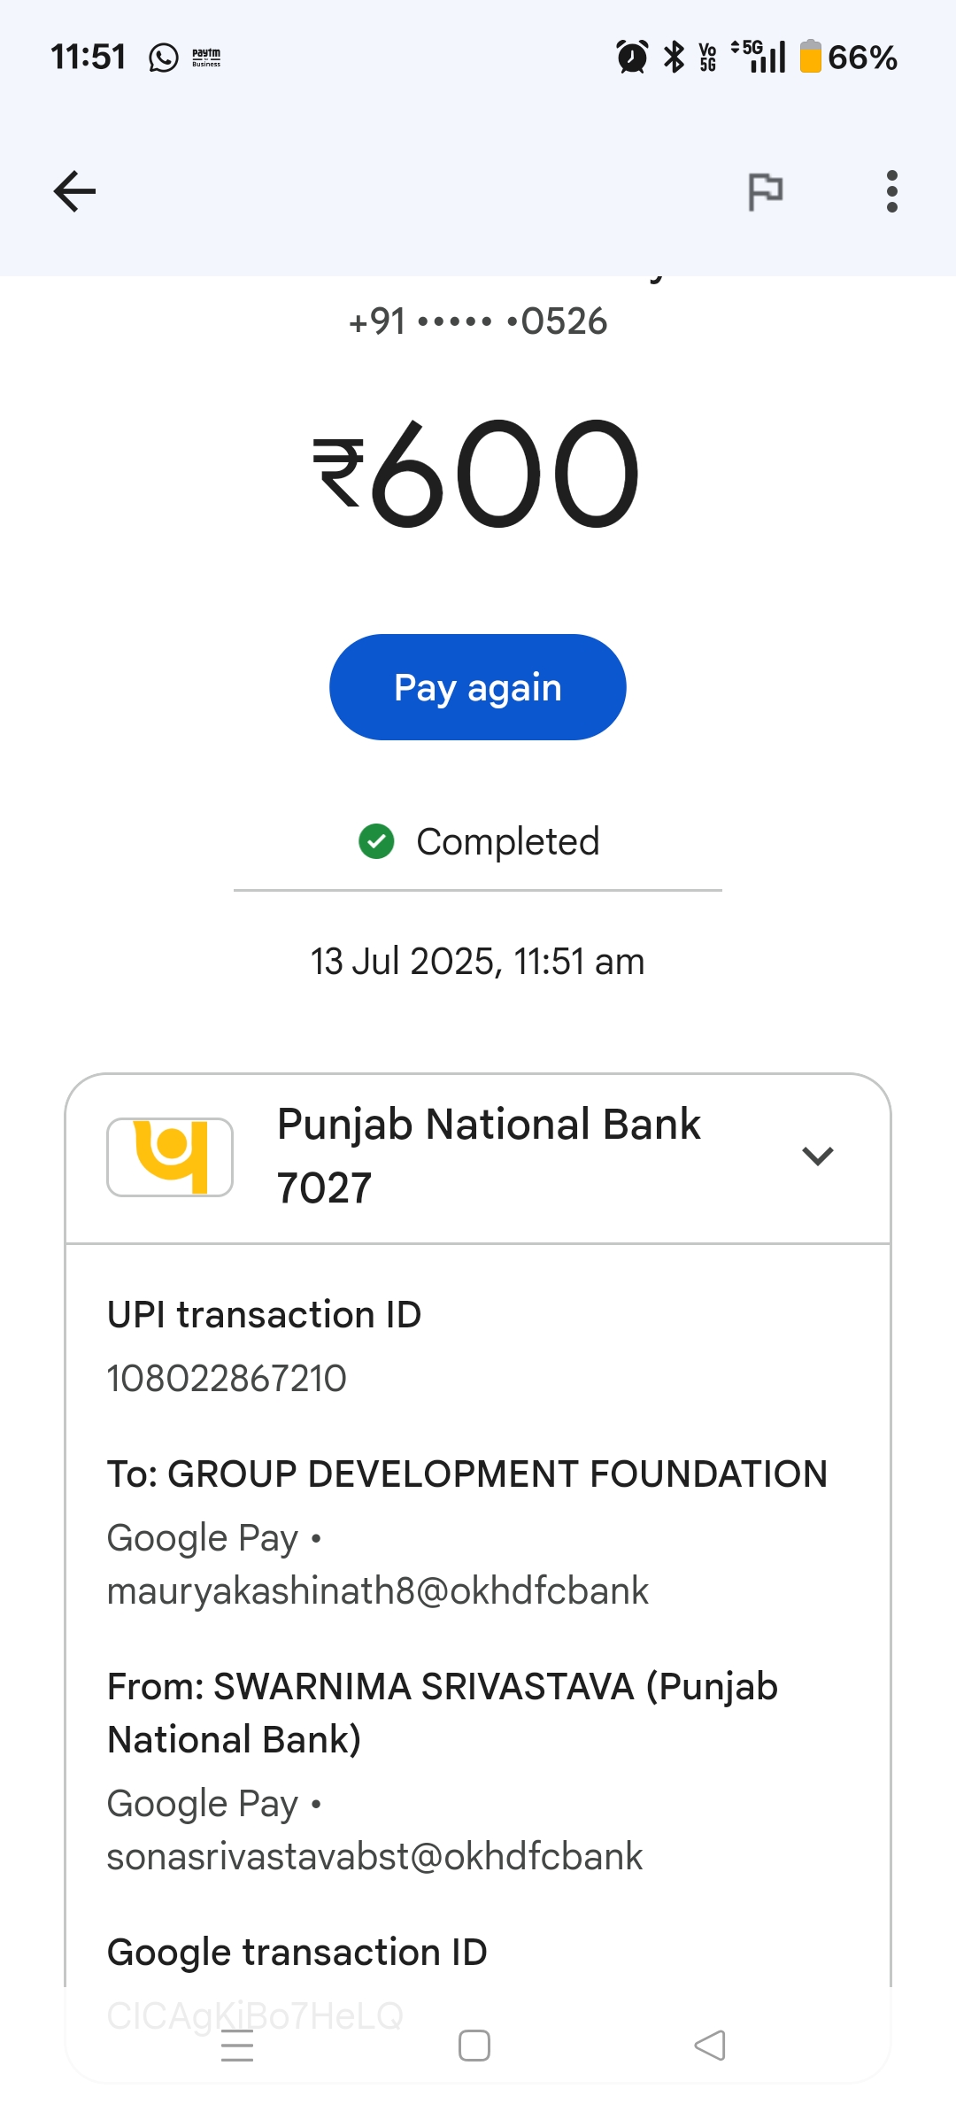This screenshot has width=956, height=2104.
Task: Tap the WhatsApp status bar icon
Action: [x=164, y=58]
